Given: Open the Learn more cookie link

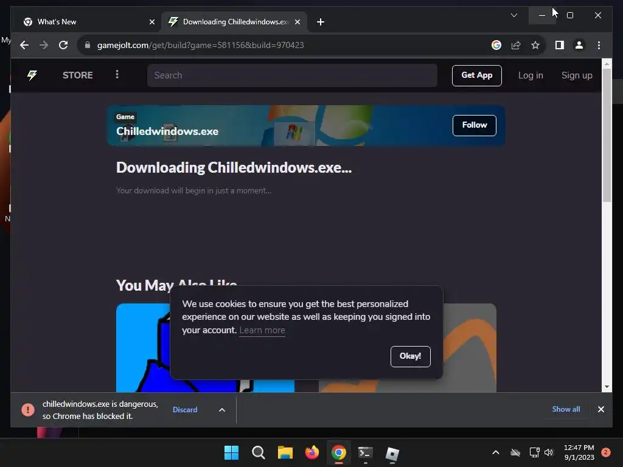Looking at the screenshot, I should click(262, 330).
